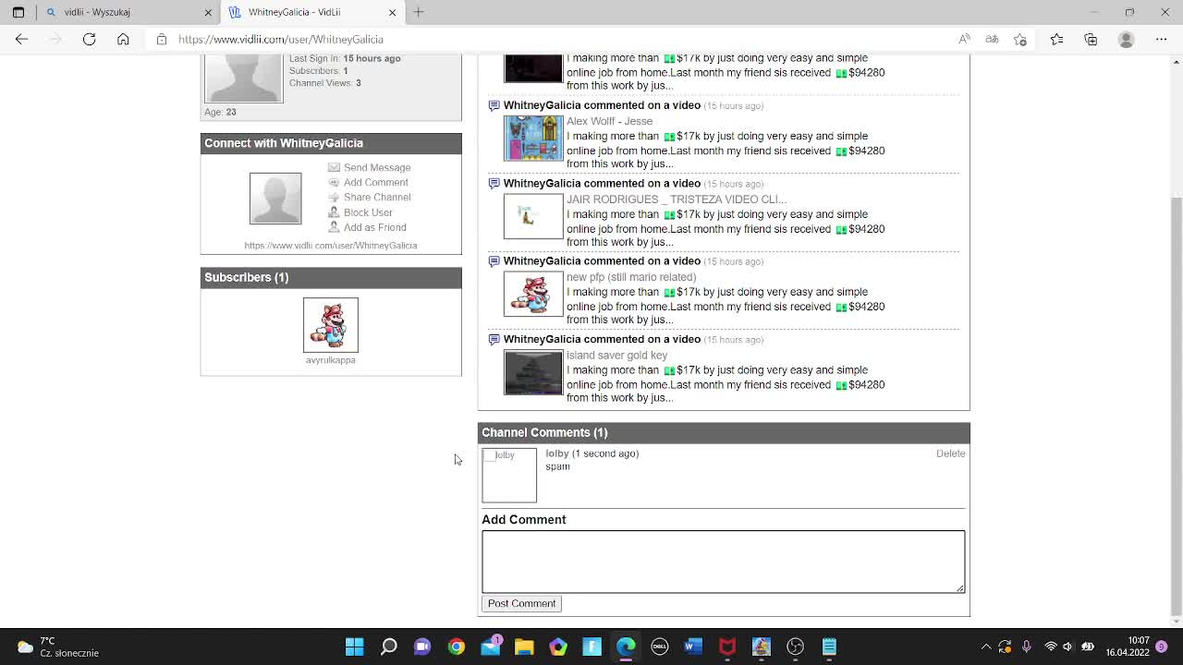Click the island saver gold key thumbnail
Screen dimensions: 1183x665
pyautogui.click(x=533, y=373)
